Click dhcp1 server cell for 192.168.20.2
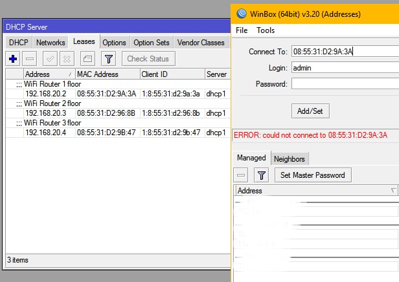This screenshot has height=282, width=399. pyautogui.click(x=216, y=94)
